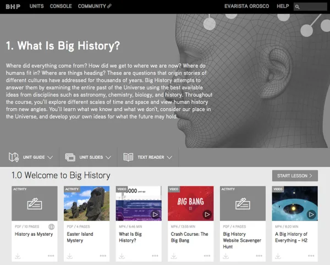Viewport: 330px width, 265px height.
Task: Download the Big History Website Scavenger Hunt
Action: [x=225, y=256]
